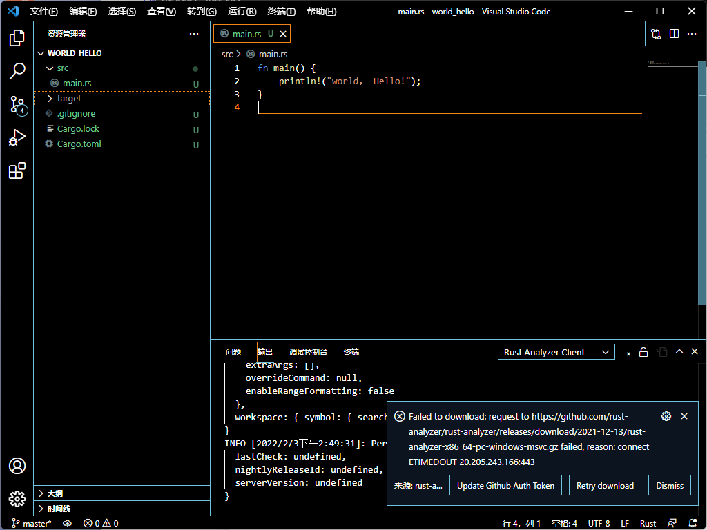Clear the output panel contents
This screenshot has width=707, height=530.
pos(625,351)
